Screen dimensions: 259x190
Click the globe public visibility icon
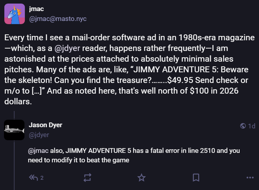click(243, 126)
